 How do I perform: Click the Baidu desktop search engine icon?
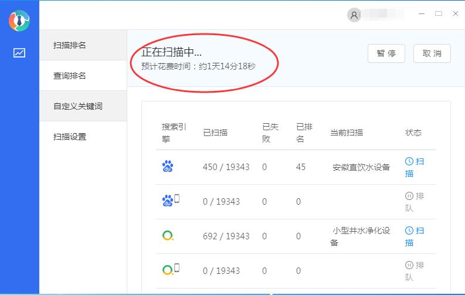point(168,167)
